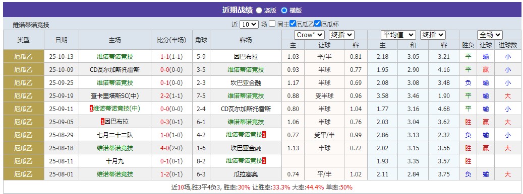
Task: Open 查卡里塔斯SC(中) home team
Action: coord(115,95)
